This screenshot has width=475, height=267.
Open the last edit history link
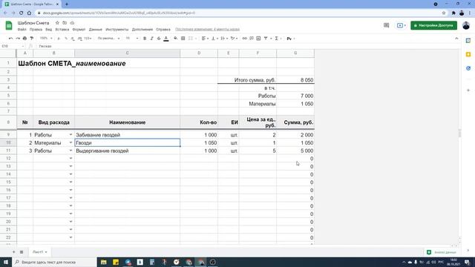click(x=208, y=30)
